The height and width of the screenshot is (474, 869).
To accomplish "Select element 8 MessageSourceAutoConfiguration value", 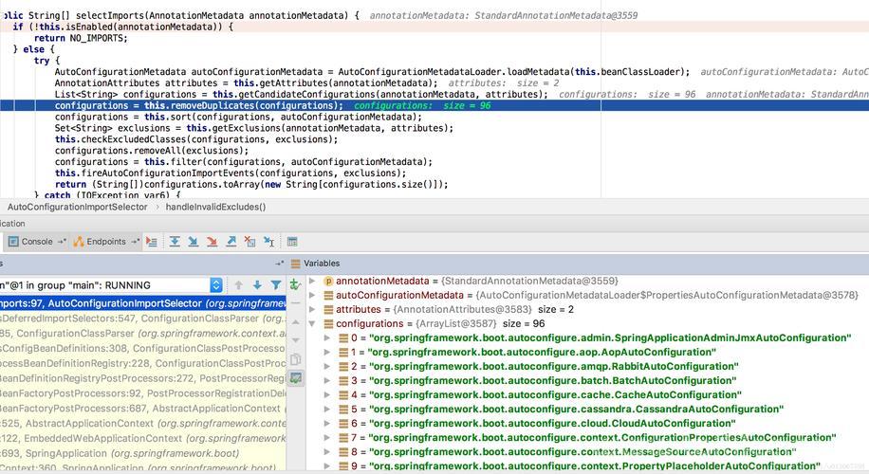I will 582,452.
